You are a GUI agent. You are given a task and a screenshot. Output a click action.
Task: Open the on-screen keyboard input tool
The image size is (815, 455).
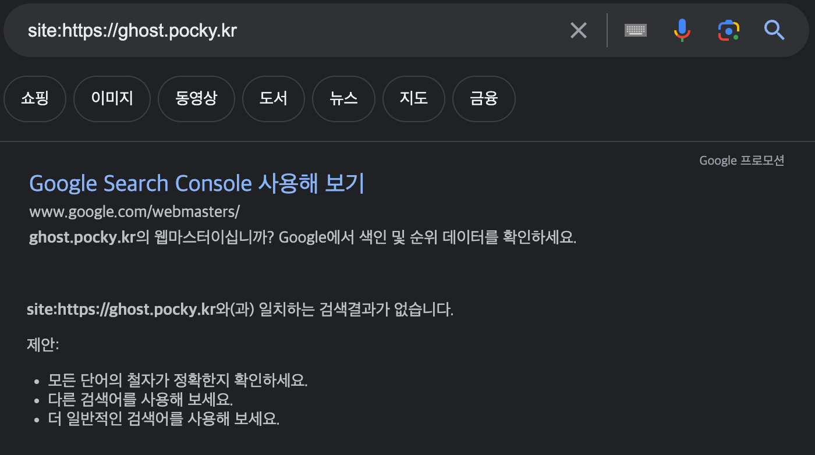click(636, 30)
